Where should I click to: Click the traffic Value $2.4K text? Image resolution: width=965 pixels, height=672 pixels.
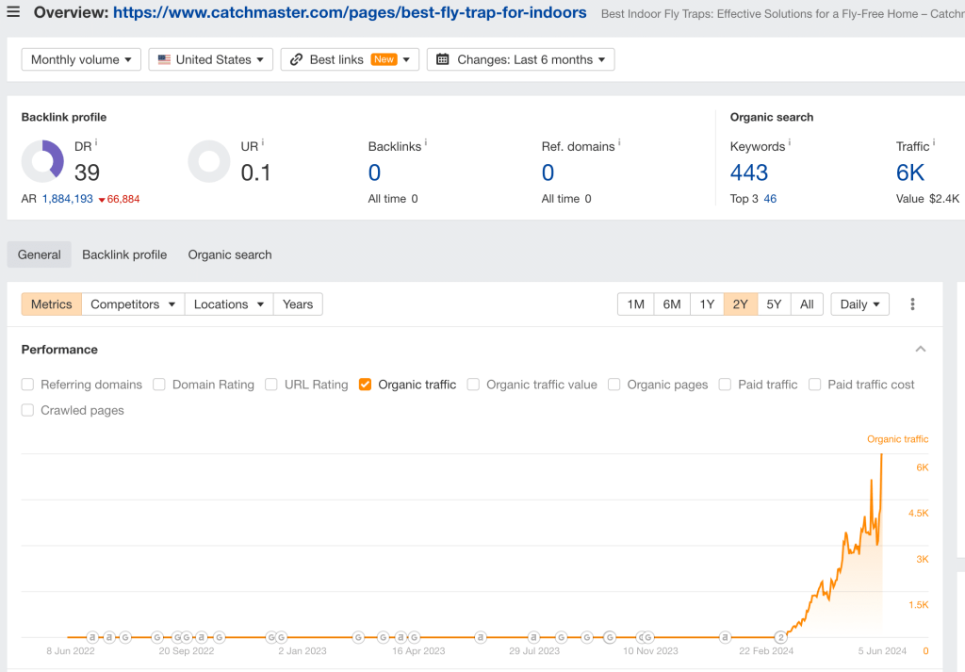click(927, 199)
